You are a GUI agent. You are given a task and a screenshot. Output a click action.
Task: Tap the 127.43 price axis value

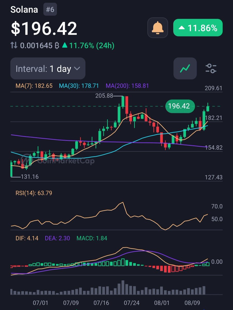point(213,177)
